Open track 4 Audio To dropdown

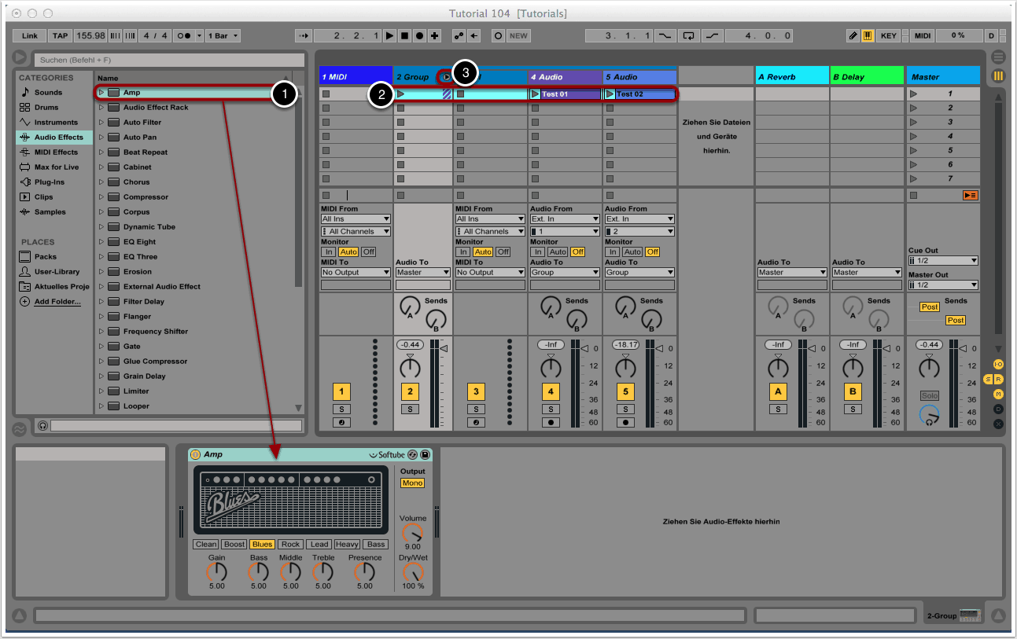[x=563, y=273]
